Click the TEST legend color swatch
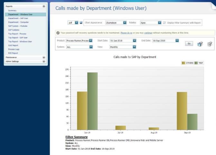216x155 pixels. (196, 63)
